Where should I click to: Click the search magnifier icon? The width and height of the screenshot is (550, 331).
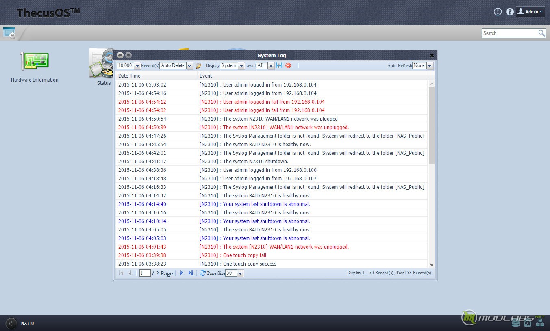[x=541, y=33]
